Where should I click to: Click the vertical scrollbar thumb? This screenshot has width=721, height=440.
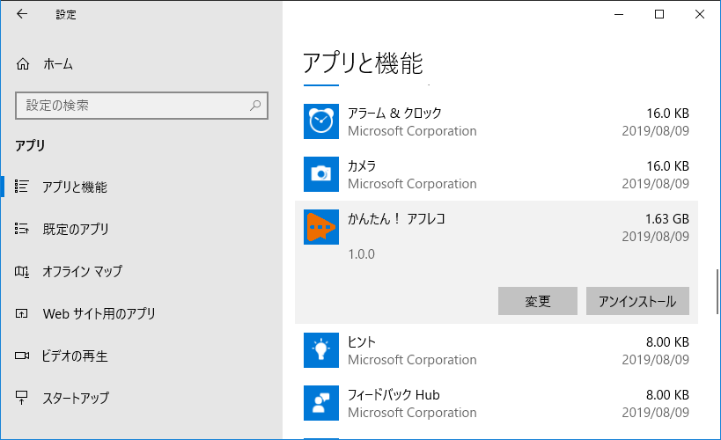[x=717, y=291]
